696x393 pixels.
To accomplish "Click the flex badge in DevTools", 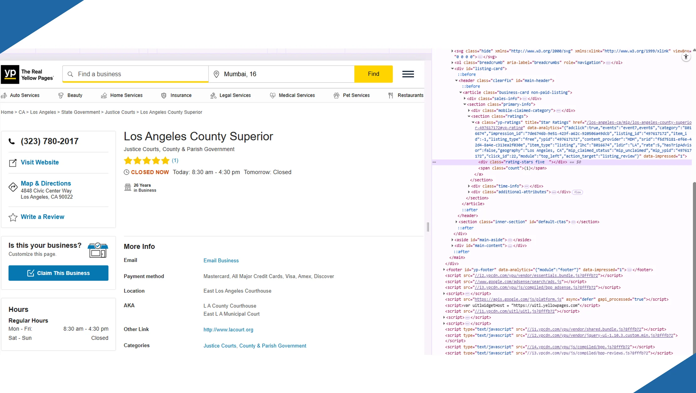I will click(x=577, y=192).
